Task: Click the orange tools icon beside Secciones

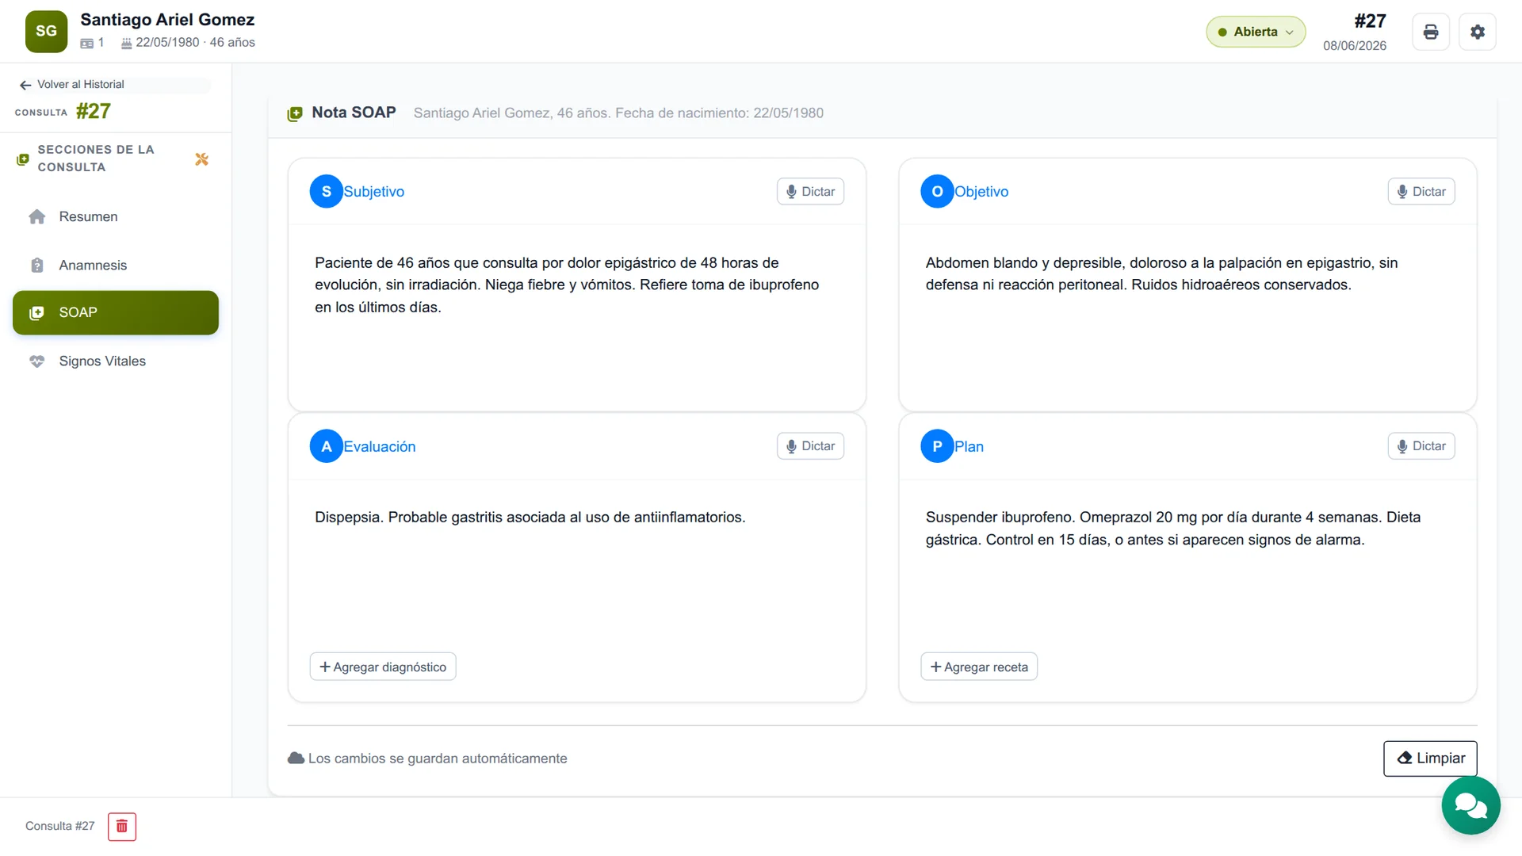Action: pyautogui.click(x=201, y=159)
